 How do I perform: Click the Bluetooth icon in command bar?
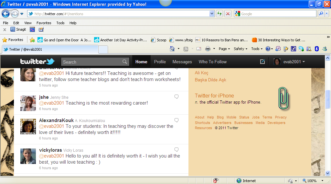(316, 49)
